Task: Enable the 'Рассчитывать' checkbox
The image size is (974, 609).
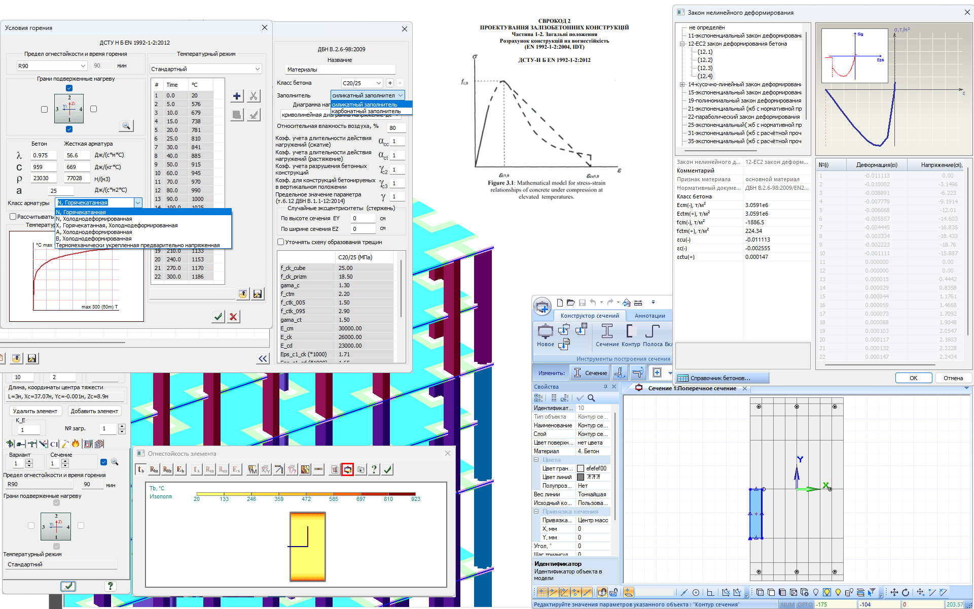Action: coord(13,217)
